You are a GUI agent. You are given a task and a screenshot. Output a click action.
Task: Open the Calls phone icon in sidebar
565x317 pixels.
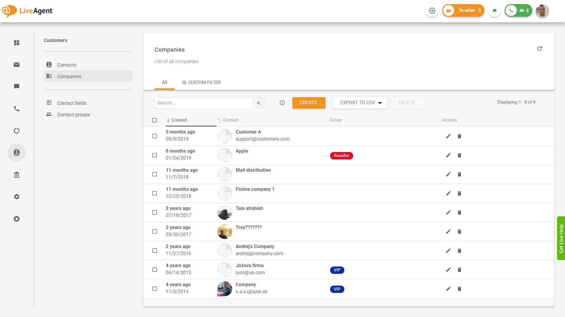click(16, 109)
